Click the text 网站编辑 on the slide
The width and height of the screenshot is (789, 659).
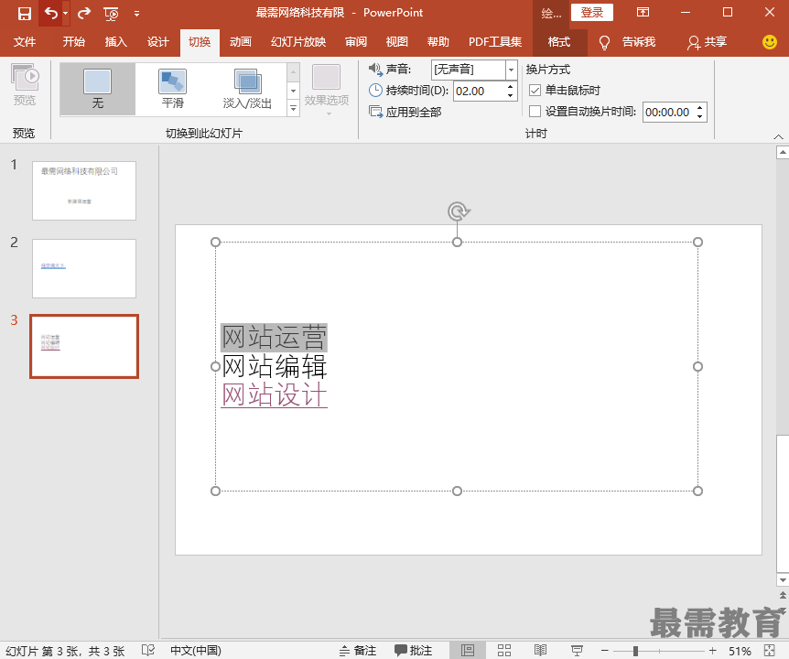pos(275,366)
